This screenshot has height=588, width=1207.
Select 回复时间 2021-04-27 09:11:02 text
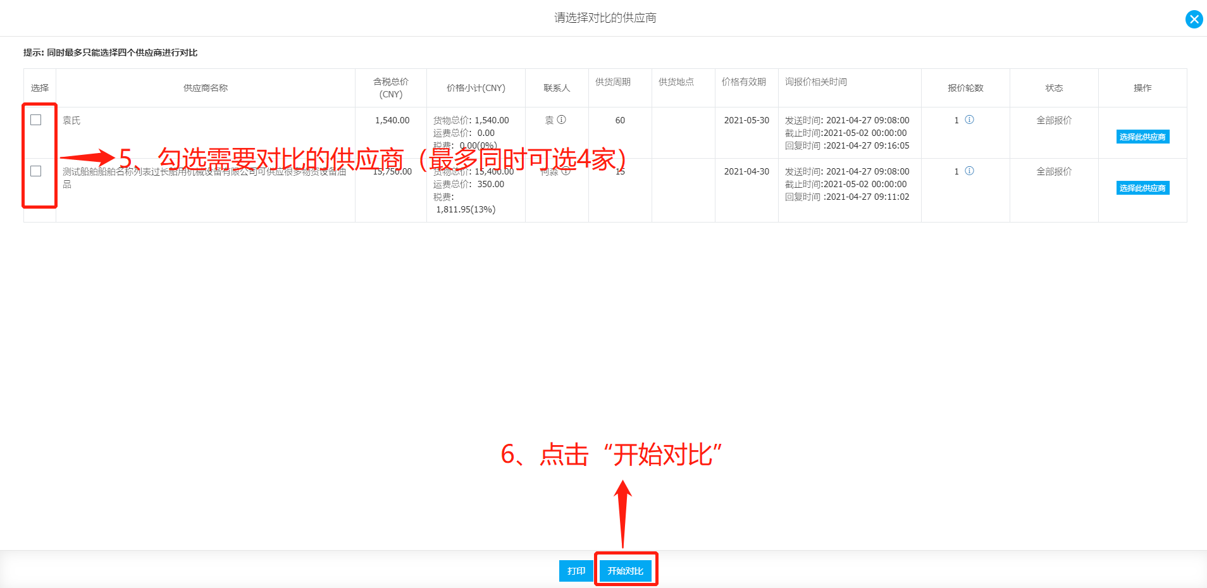pos(847,197)
